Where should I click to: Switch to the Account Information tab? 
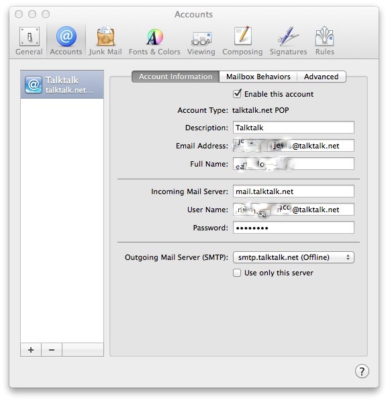pyautogui.click(x=176, y=77)
